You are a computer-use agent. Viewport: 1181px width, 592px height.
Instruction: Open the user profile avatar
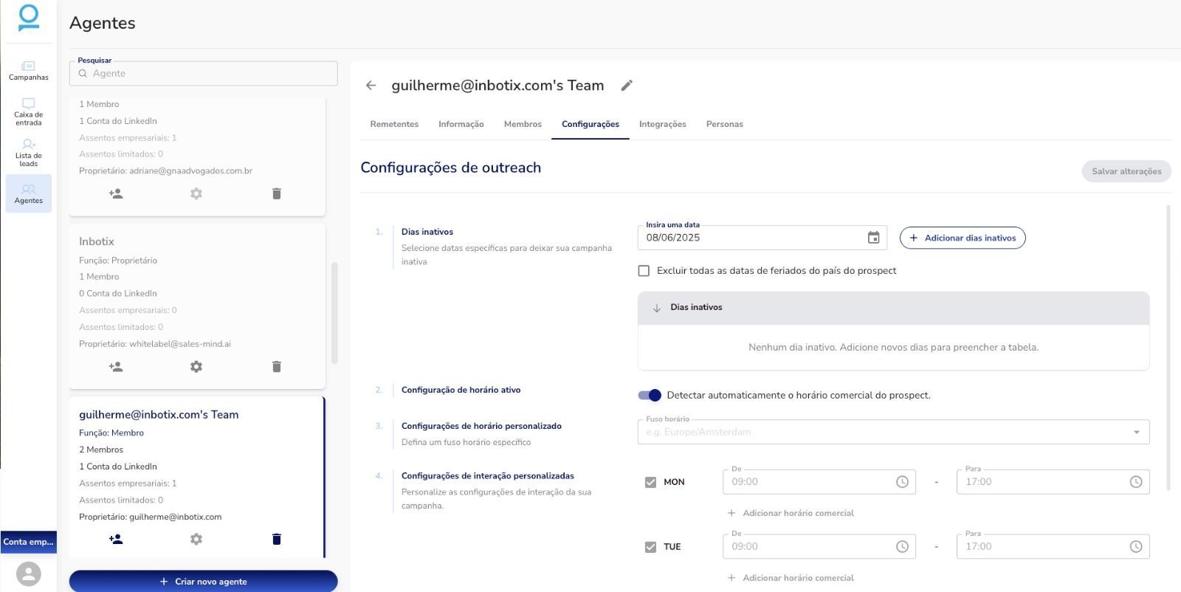click(x=28, y=574)
